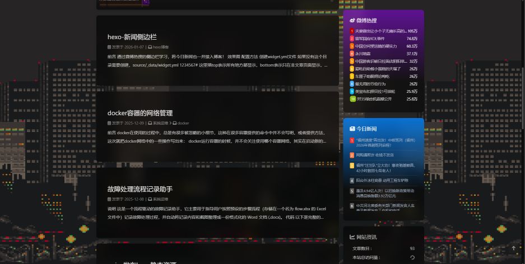Screen dimensions: 525x264
Task: Click the 网站资讯 widget heading
Action: pyautogui.click(x=366, y=237)
